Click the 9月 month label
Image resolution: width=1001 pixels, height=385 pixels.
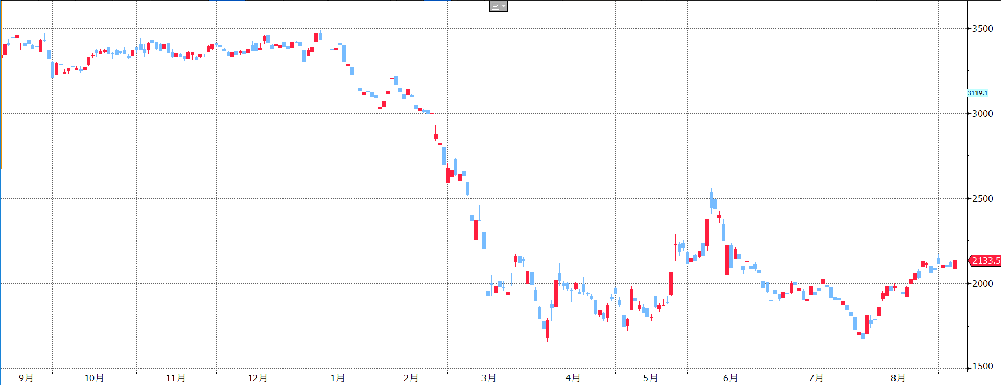tap(26, 378)
